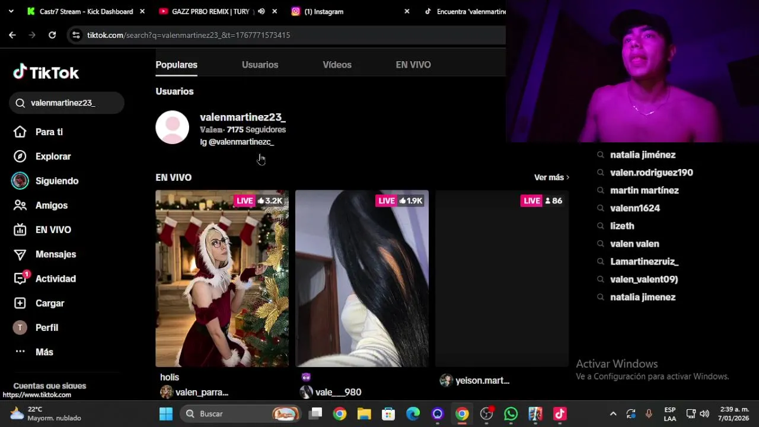Search suggestion natalia jiménez
The height and width of the screenshot is (427, 759).
pos(643,155)
